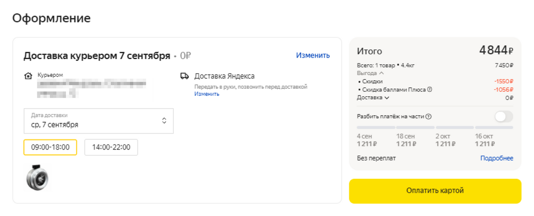Open help icon beside split payment label
534x216 pixels.
tap(429, 117)
